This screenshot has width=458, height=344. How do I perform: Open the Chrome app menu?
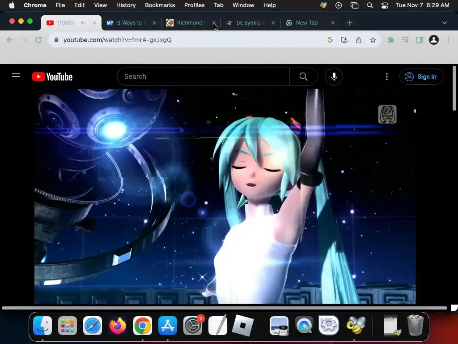coord(35,5)
